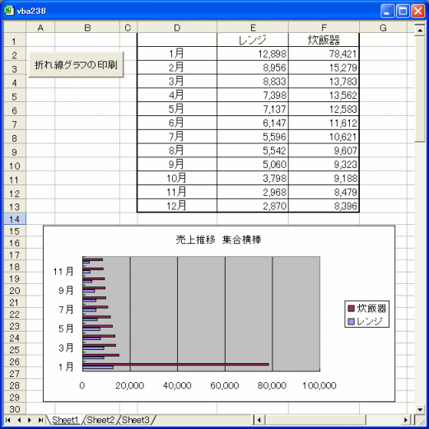The height and width of the screenshot is (429, 429).
Task: Click the first sheet navigation arrow
Action: (8, 420)
